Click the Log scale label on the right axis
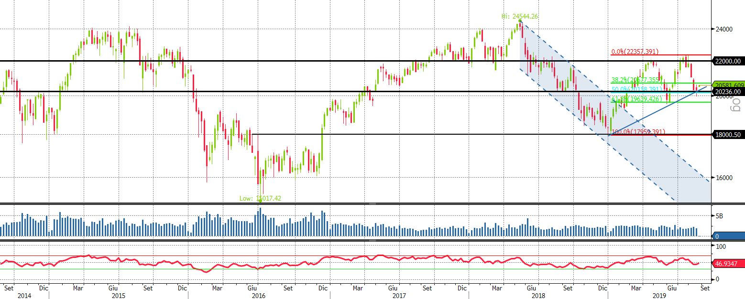Viewport: 745px width, 299px height. pos(736,106)
